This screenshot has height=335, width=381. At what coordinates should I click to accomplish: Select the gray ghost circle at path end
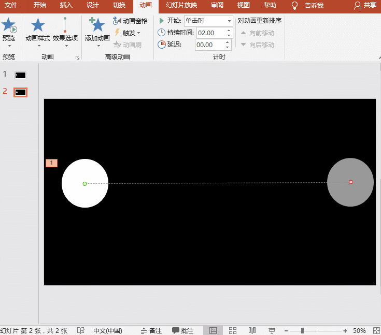pyautogui.click(x=350, y=182)
